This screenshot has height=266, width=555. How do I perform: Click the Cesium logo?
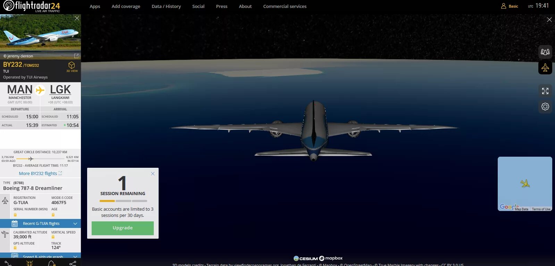pos(306,258)
